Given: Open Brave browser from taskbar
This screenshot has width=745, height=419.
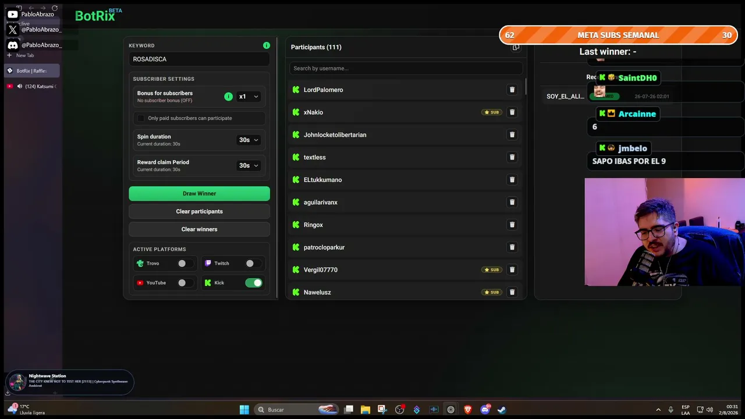Looking at the screenshot, I should click(x=467, y=410).
